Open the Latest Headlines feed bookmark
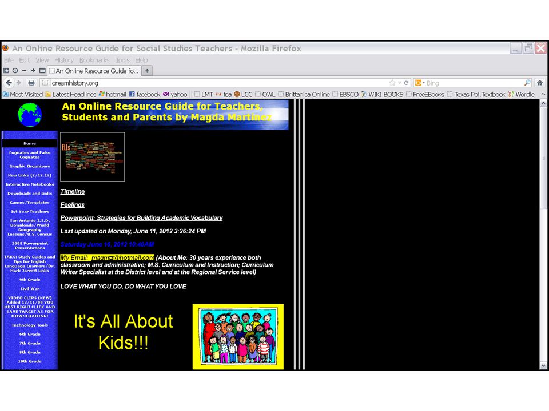 point(71,94)
